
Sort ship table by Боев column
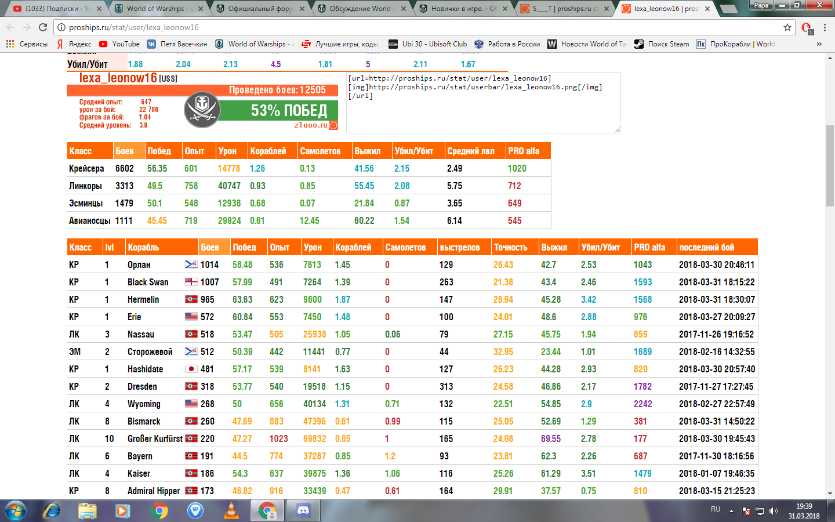[x=214, y=247]
